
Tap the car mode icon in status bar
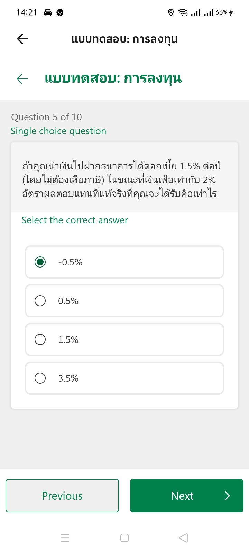pos(48,13)
